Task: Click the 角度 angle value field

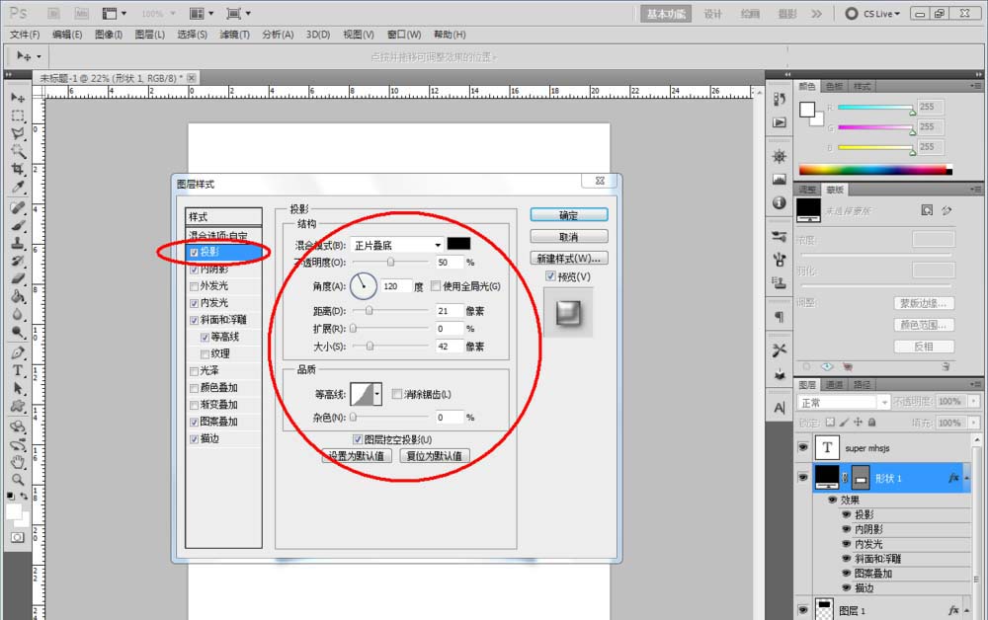Action: point(396,285)
